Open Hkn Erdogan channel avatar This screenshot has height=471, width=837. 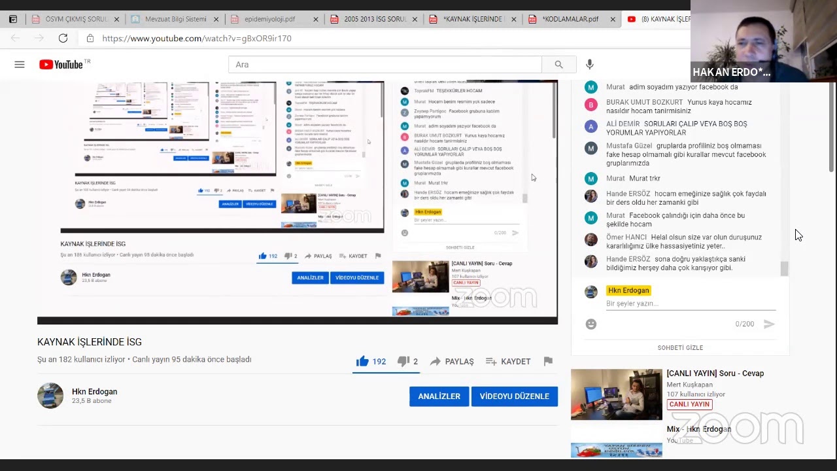(x=50, y=396)
